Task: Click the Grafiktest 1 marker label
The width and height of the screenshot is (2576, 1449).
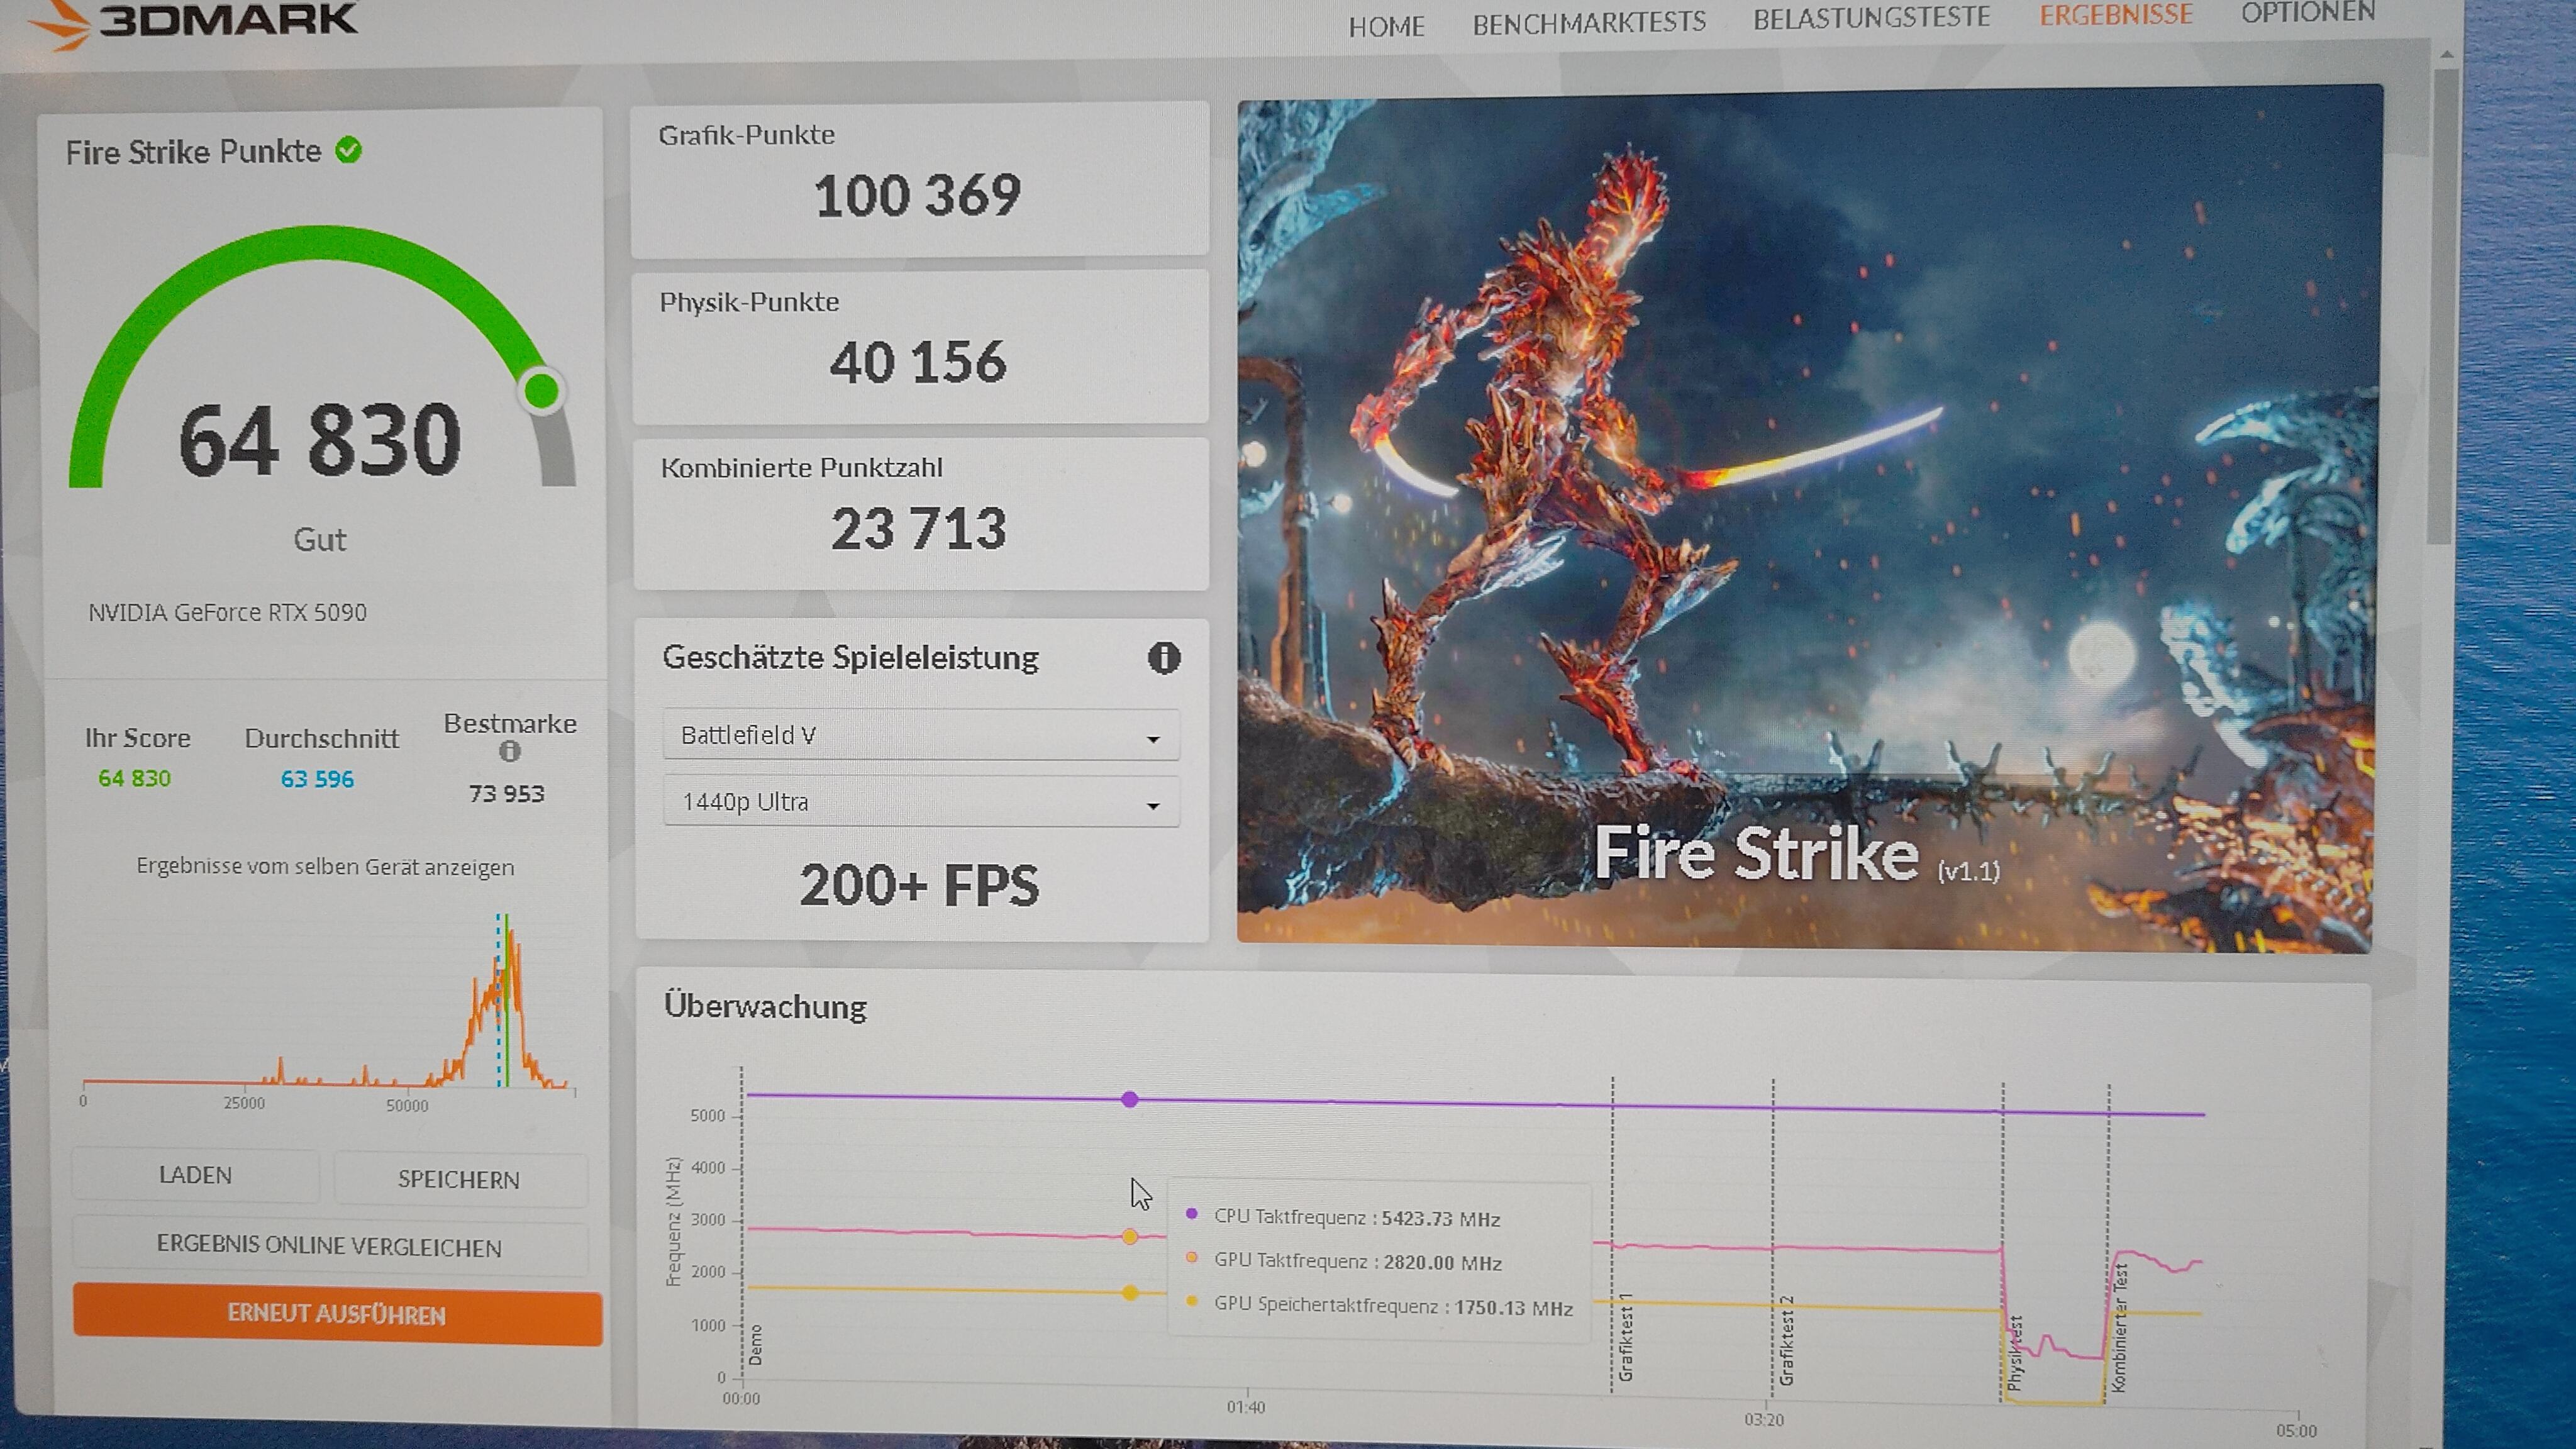Action: 1626,1337
